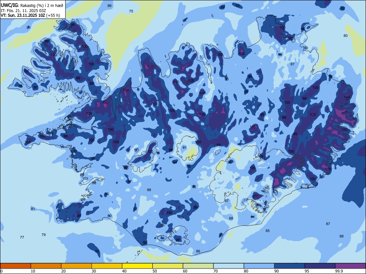Click the 60–70 light green legend swatch
366x274 pixels.
198,266
